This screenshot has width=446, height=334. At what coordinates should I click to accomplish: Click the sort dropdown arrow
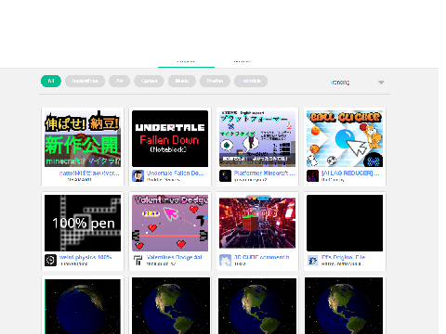tap(381, 83)
